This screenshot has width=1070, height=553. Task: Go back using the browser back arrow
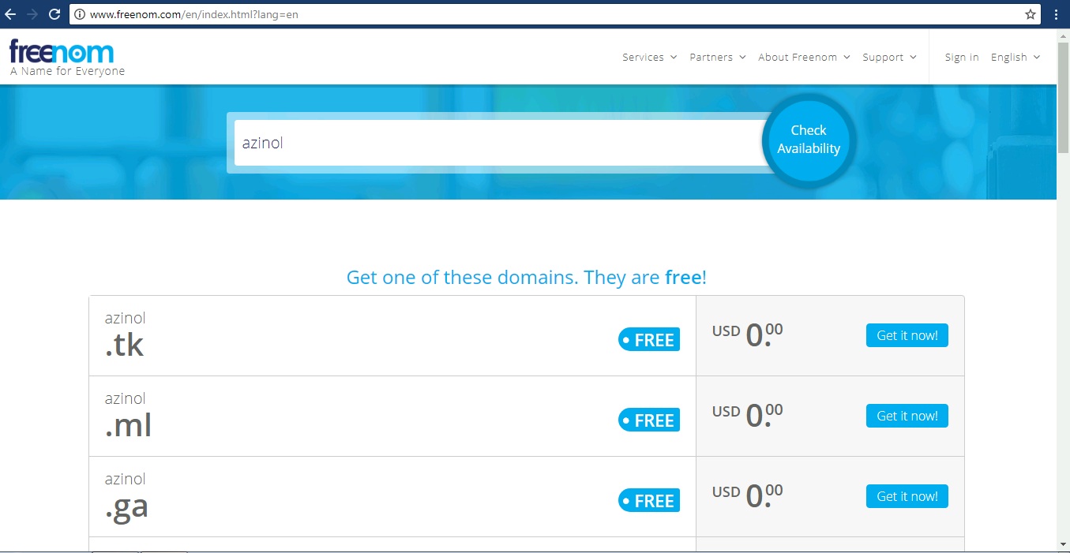tap(10, 14)
